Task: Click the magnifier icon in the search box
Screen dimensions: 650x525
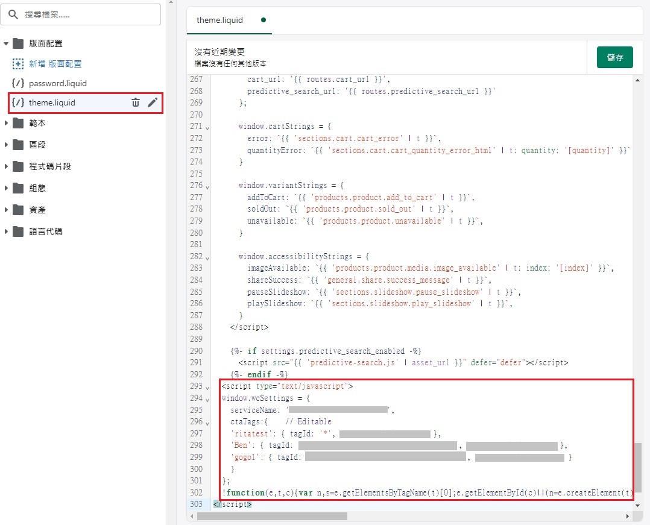Action: click(x=13, y=14)
